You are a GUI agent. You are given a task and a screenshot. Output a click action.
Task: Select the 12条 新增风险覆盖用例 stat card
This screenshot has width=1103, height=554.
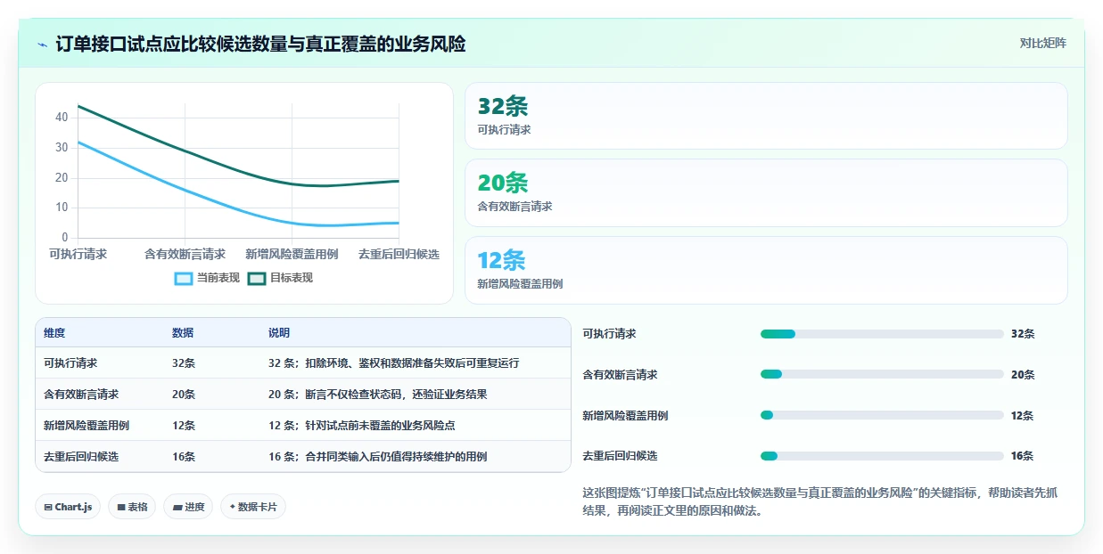(x=766, y=270)
